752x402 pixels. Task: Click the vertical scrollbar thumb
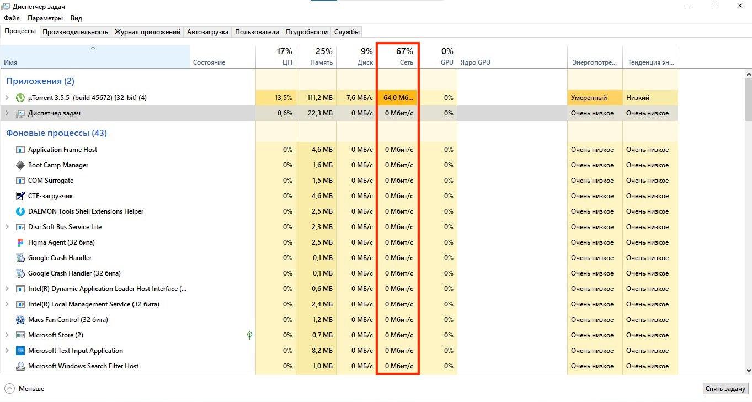coord(748,98)
